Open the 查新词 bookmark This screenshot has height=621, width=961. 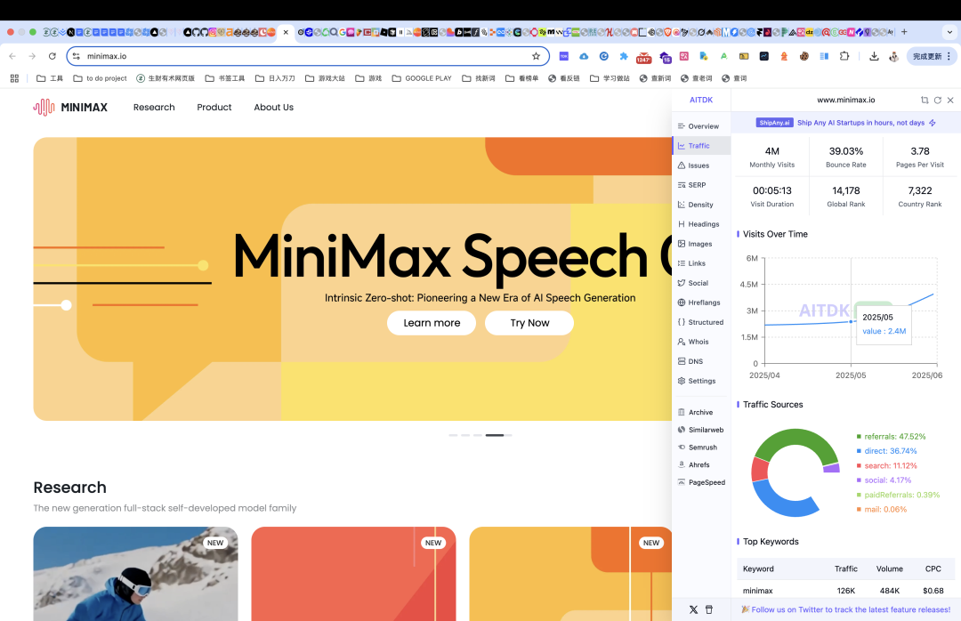pos(655,78)
